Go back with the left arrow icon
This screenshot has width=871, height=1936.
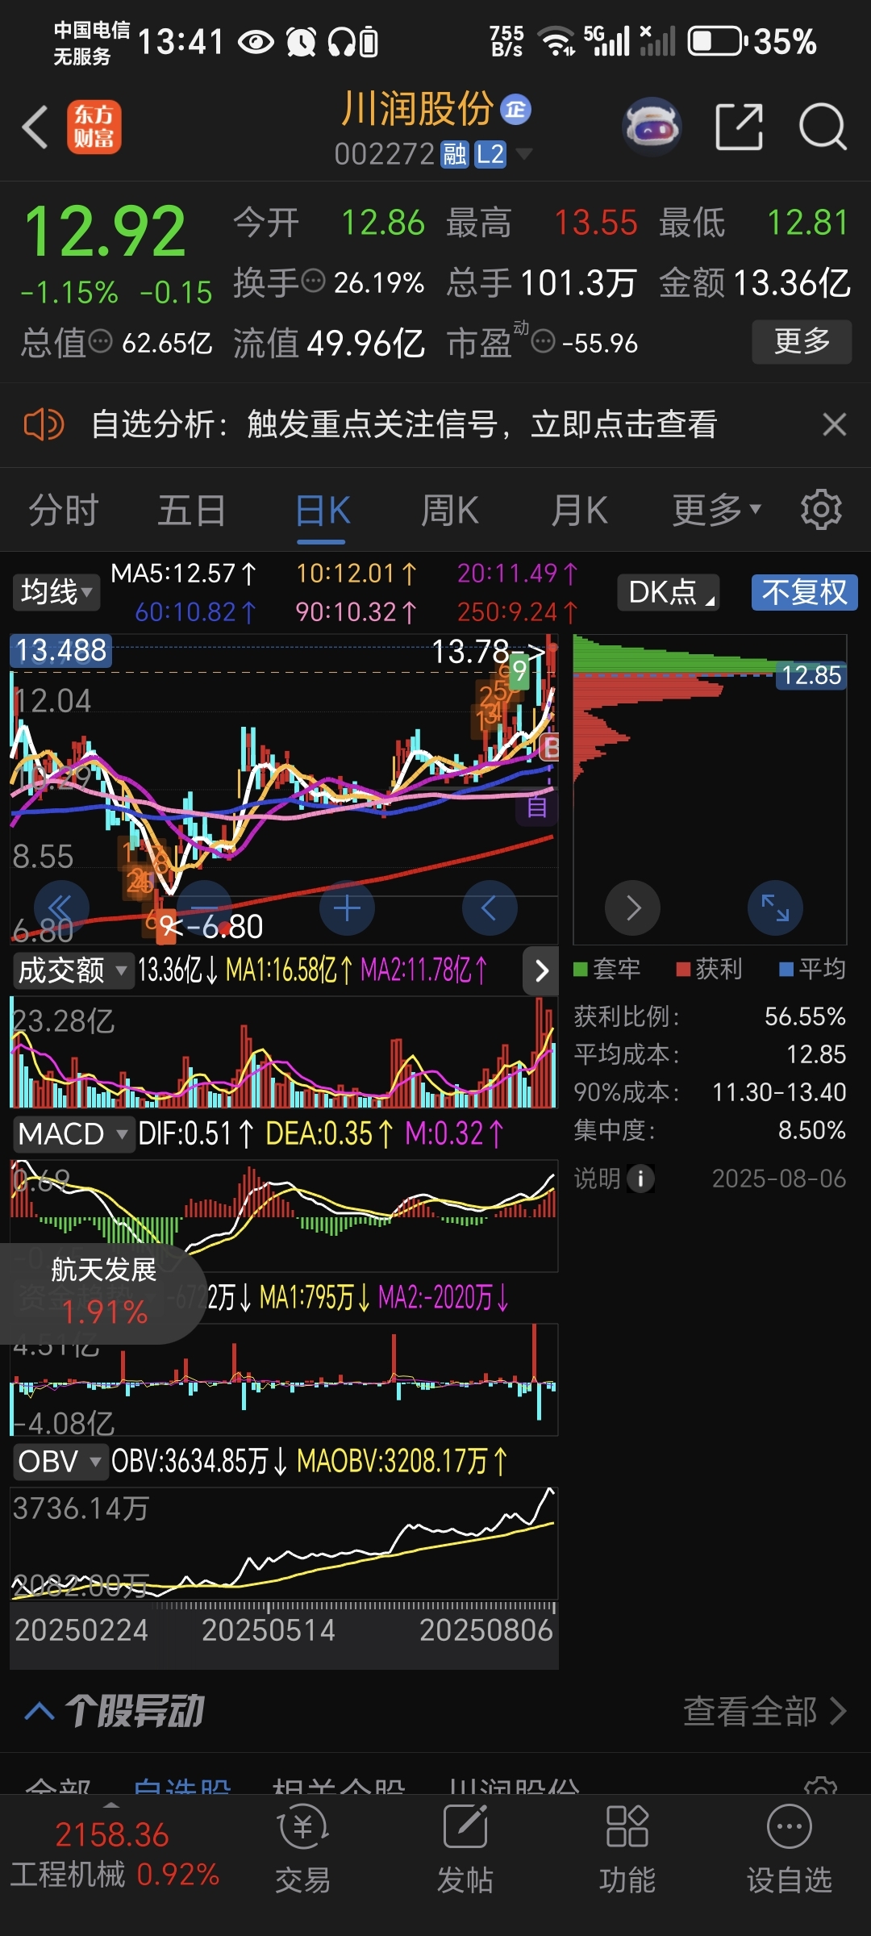35,127
